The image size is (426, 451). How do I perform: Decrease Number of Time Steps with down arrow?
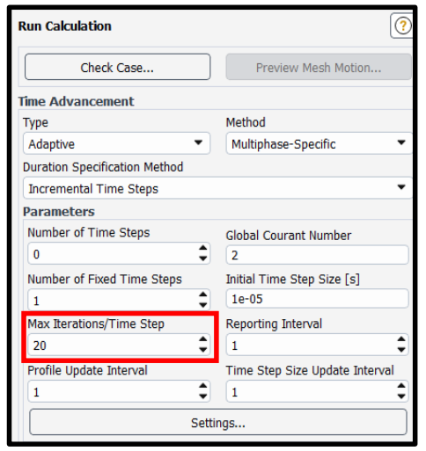coord(203,258)
